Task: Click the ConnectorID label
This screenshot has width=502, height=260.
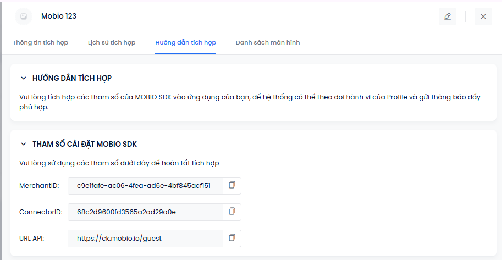Action: tap(41, 212)
